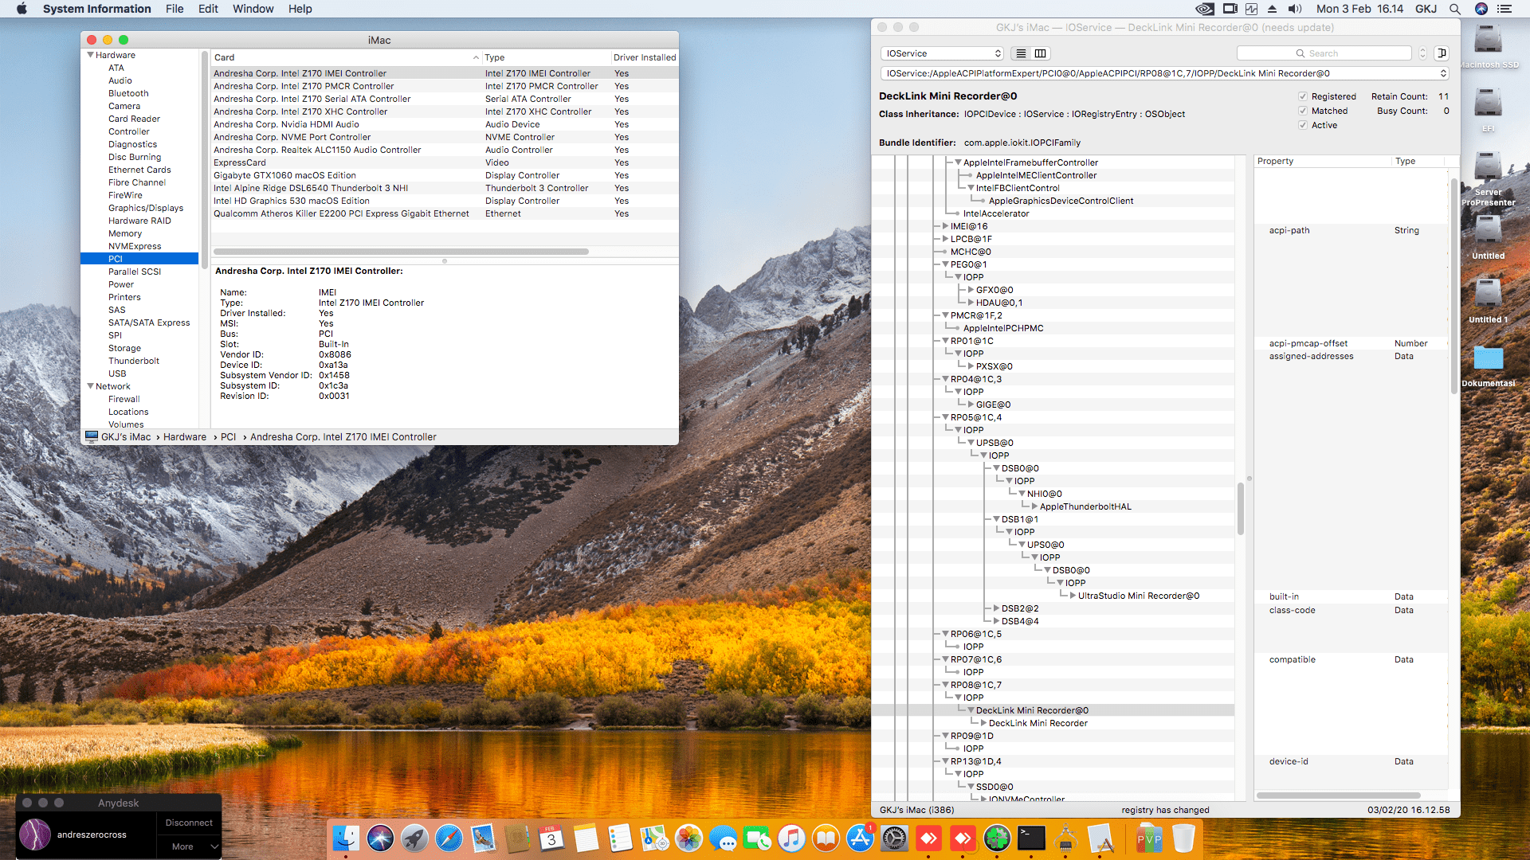Open Launchpad rocket icon in Dock
1530x860 pixels.
tap(414, 838)
